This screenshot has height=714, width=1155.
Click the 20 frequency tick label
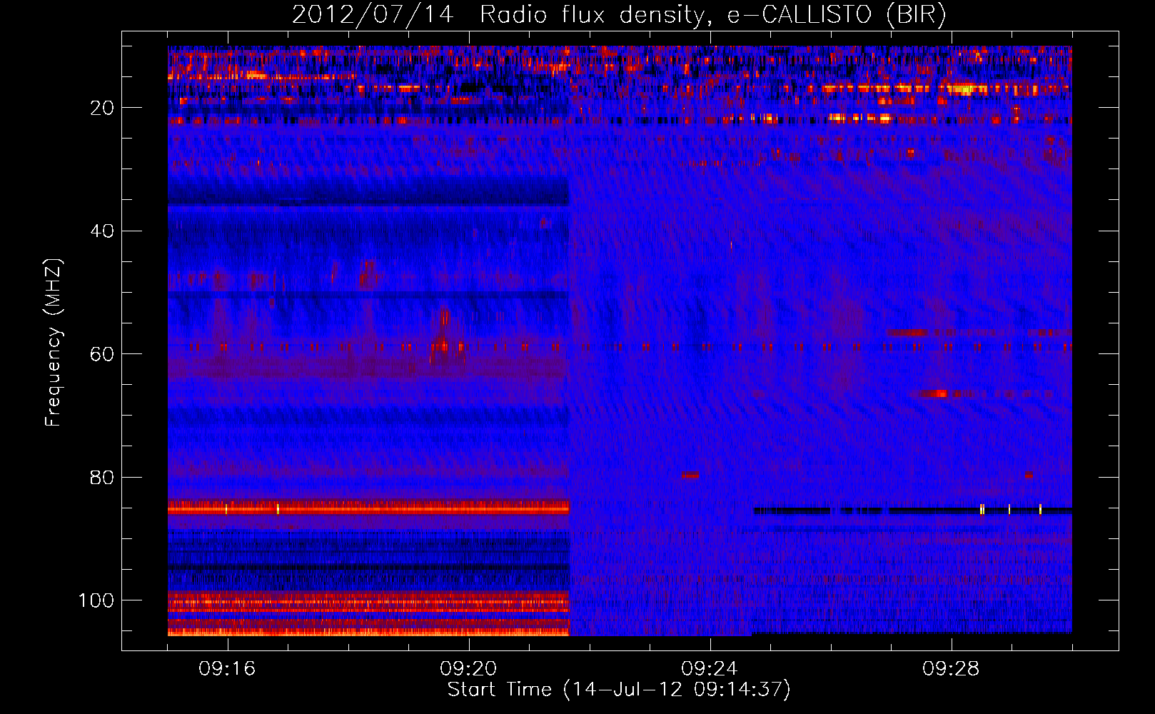103,108
